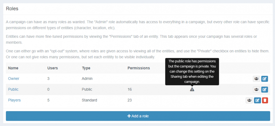Edit the Players role with pencil icon
275x126 pixels.
(257, 100)
